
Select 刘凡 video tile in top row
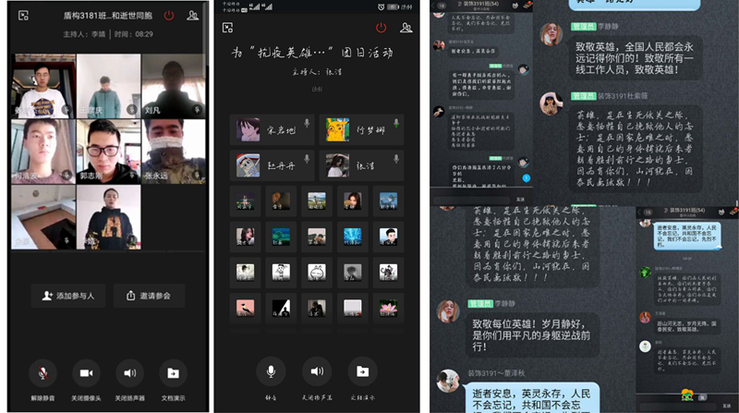(x=173, y=86)
